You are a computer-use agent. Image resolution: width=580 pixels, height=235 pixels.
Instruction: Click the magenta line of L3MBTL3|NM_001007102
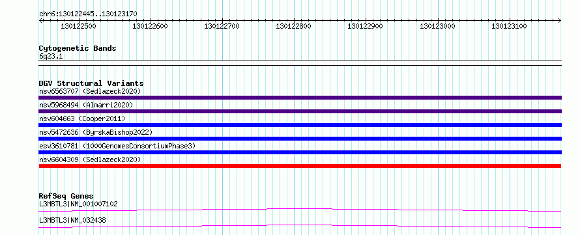(300, 210)
